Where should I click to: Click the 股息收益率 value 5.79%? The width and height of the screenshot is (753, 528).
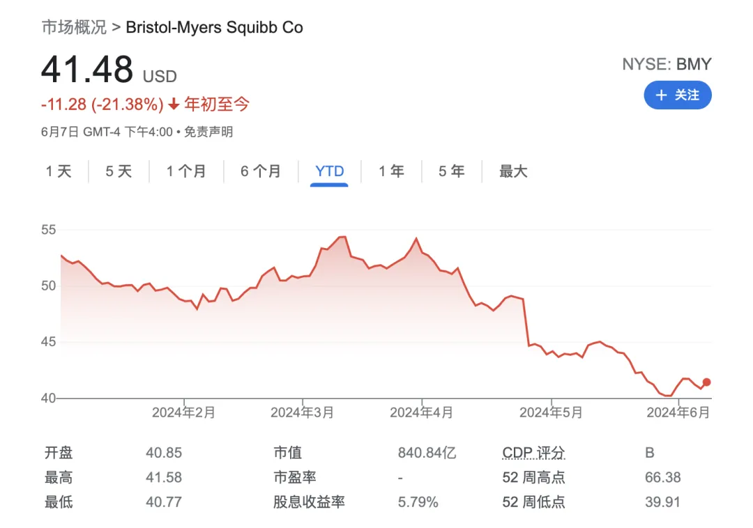coord(418,502)
